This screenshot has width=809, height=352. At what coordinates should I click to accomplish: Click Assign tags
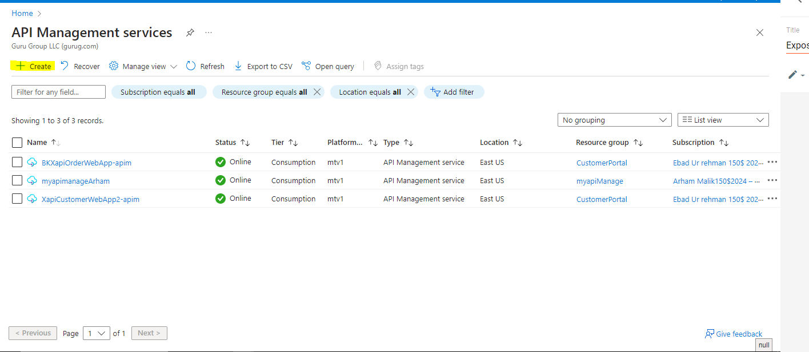[399, 66]
